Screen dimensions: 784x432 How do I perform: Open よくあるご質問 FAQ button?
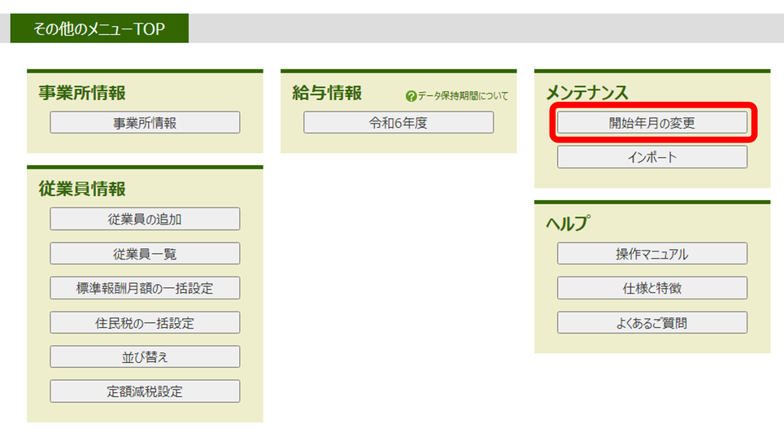(651, 323)
